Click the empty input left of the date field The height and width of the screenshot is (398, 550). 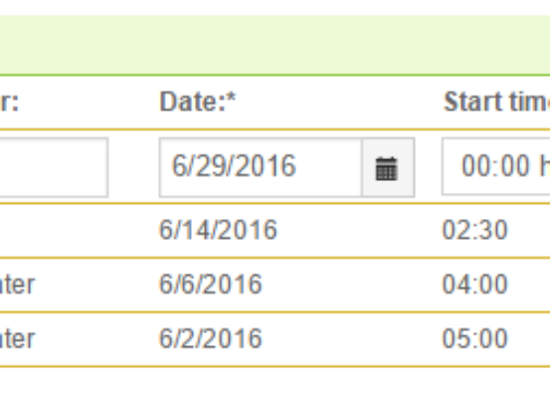point(54,167)
